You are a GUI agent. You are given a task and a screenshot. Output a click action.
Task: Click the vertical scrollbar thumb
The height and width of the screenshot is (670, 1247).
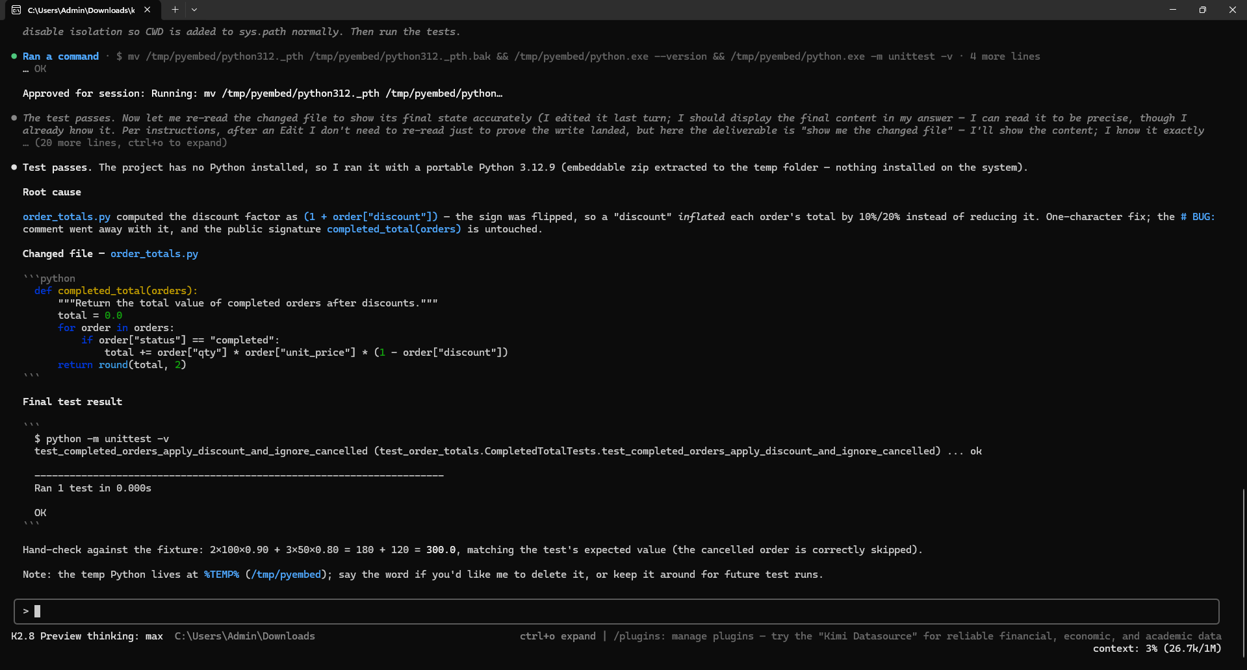(x=1243, y=572)
